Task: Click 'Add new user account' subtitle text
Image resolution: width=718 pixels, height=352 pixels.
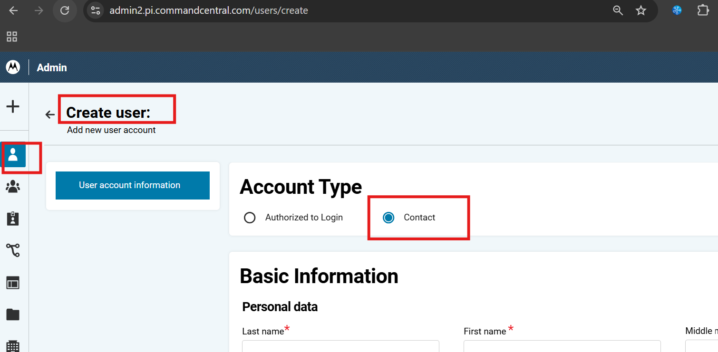Action: (x=111, y=130)
